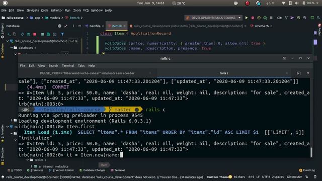The image size is (322, 181).
Task: Collapse the tables folder node
Action: [27, 160]
